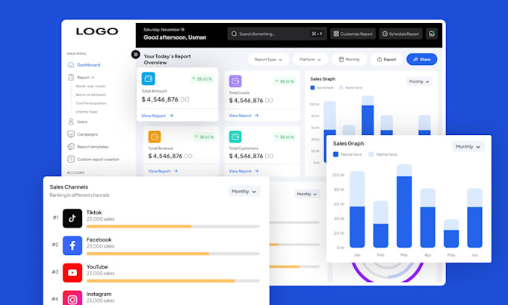This screenshot has width=508, height=305.
Task: Collapse the sidebar with the double-arrow toggle
Action: 135,54
